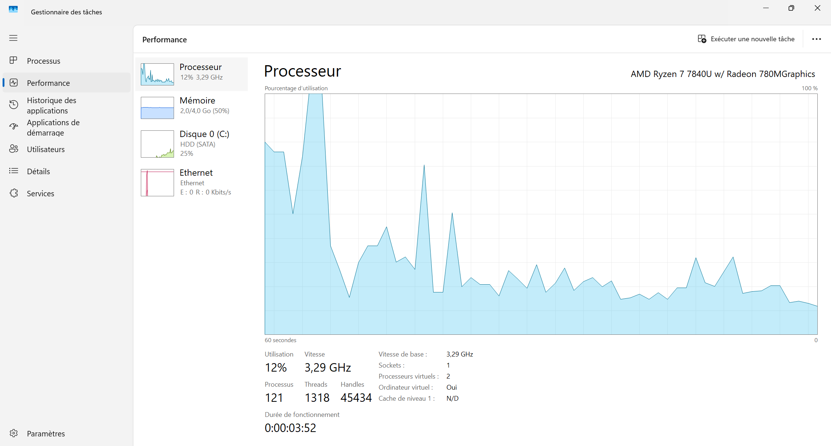Click the Durée de fonctionnement label
The image size is (831, 446).
302,415
